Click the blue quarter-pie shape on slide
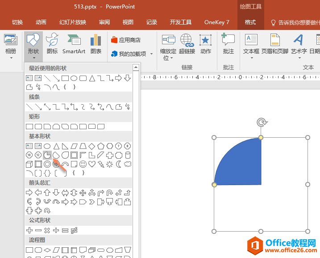The width and height of the screenshot is (320, 258). tap(244, 165)
